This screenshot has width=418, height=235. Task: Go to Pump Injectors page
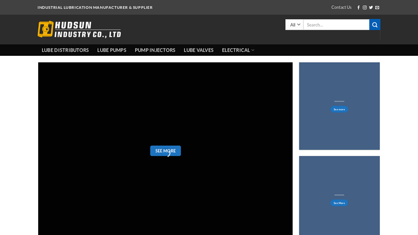(155, 50)
